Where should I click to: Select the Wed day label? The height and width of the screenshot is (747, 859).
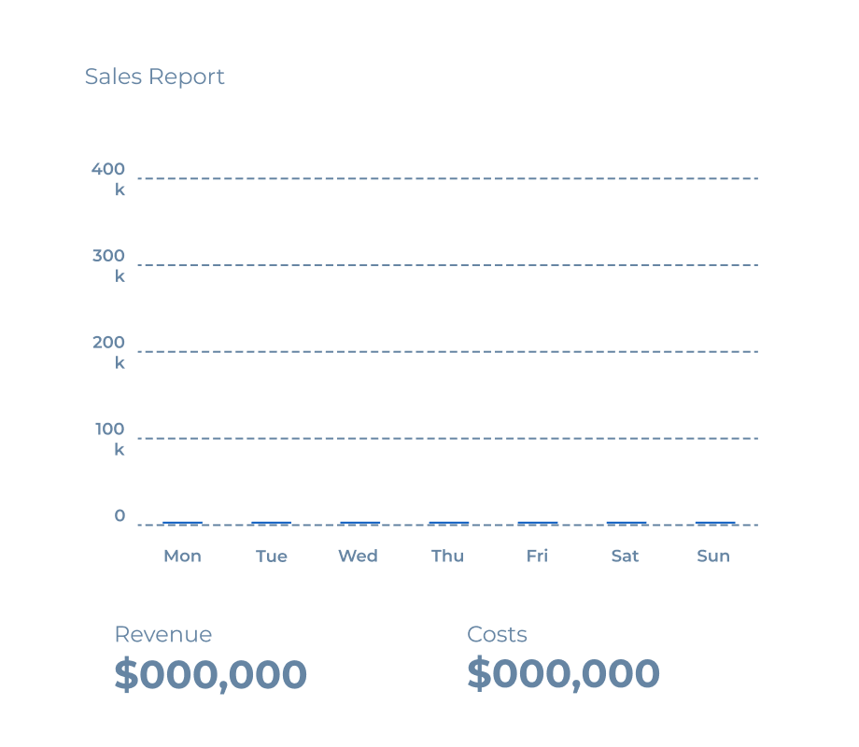pyautogui.click(x=358, y=556)
